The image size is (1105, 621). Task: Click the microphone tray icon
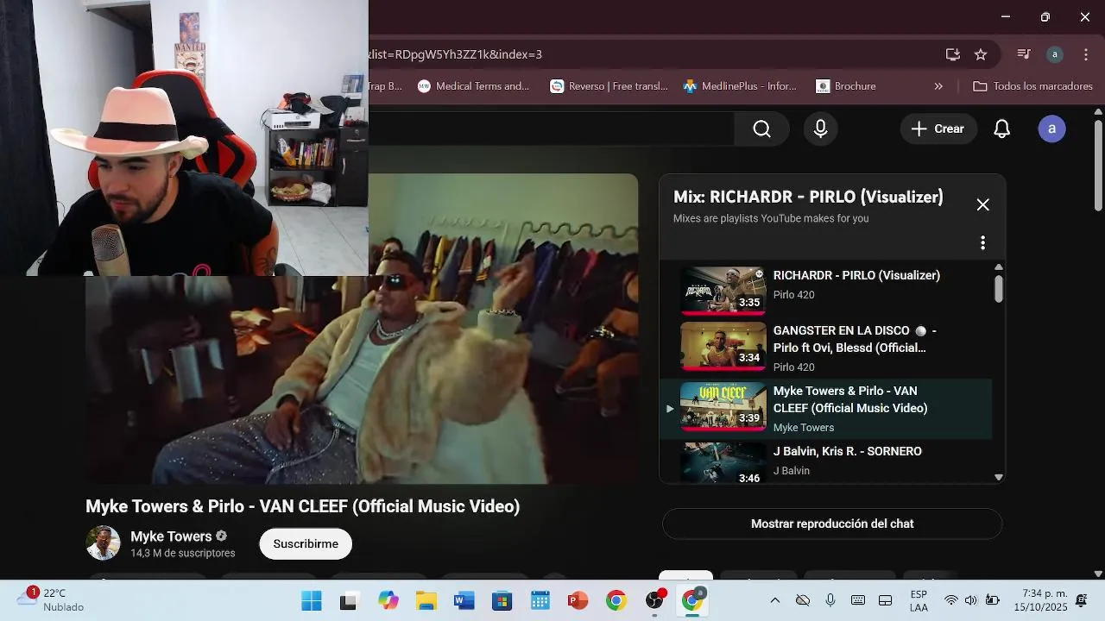pyautogui.click(x=830, y=600)
